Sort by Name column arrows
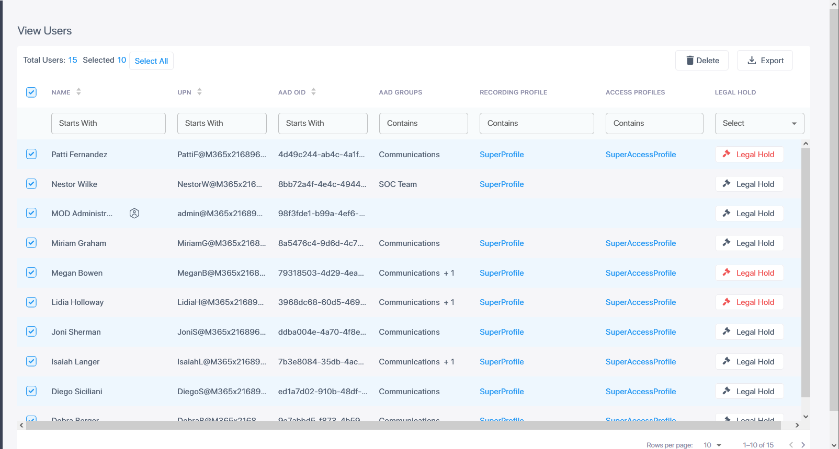 pyautogui.click(x=78, y=92)
